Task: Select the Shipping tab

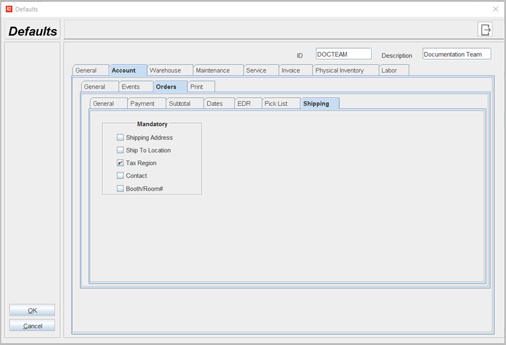Action: coord(320,103)
